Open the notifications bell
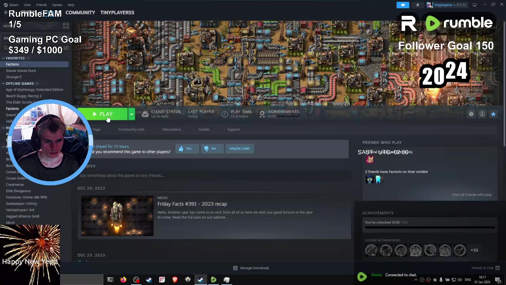This screenshot has width=506, height=285. point(417,5)
